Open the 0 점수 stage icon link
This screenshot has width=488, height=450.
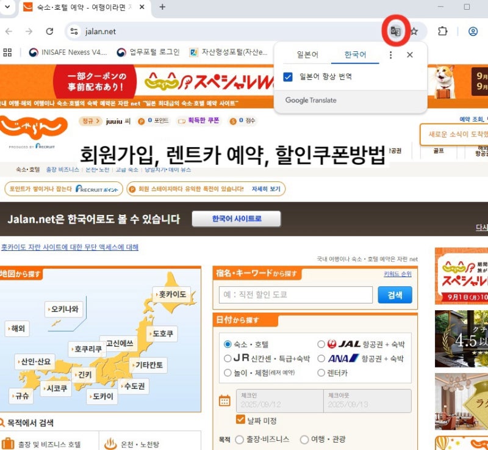pos(242,121)
